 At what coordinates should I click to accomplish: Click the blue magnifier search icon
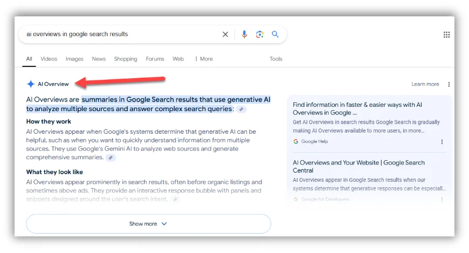click(x=275, y=34)
